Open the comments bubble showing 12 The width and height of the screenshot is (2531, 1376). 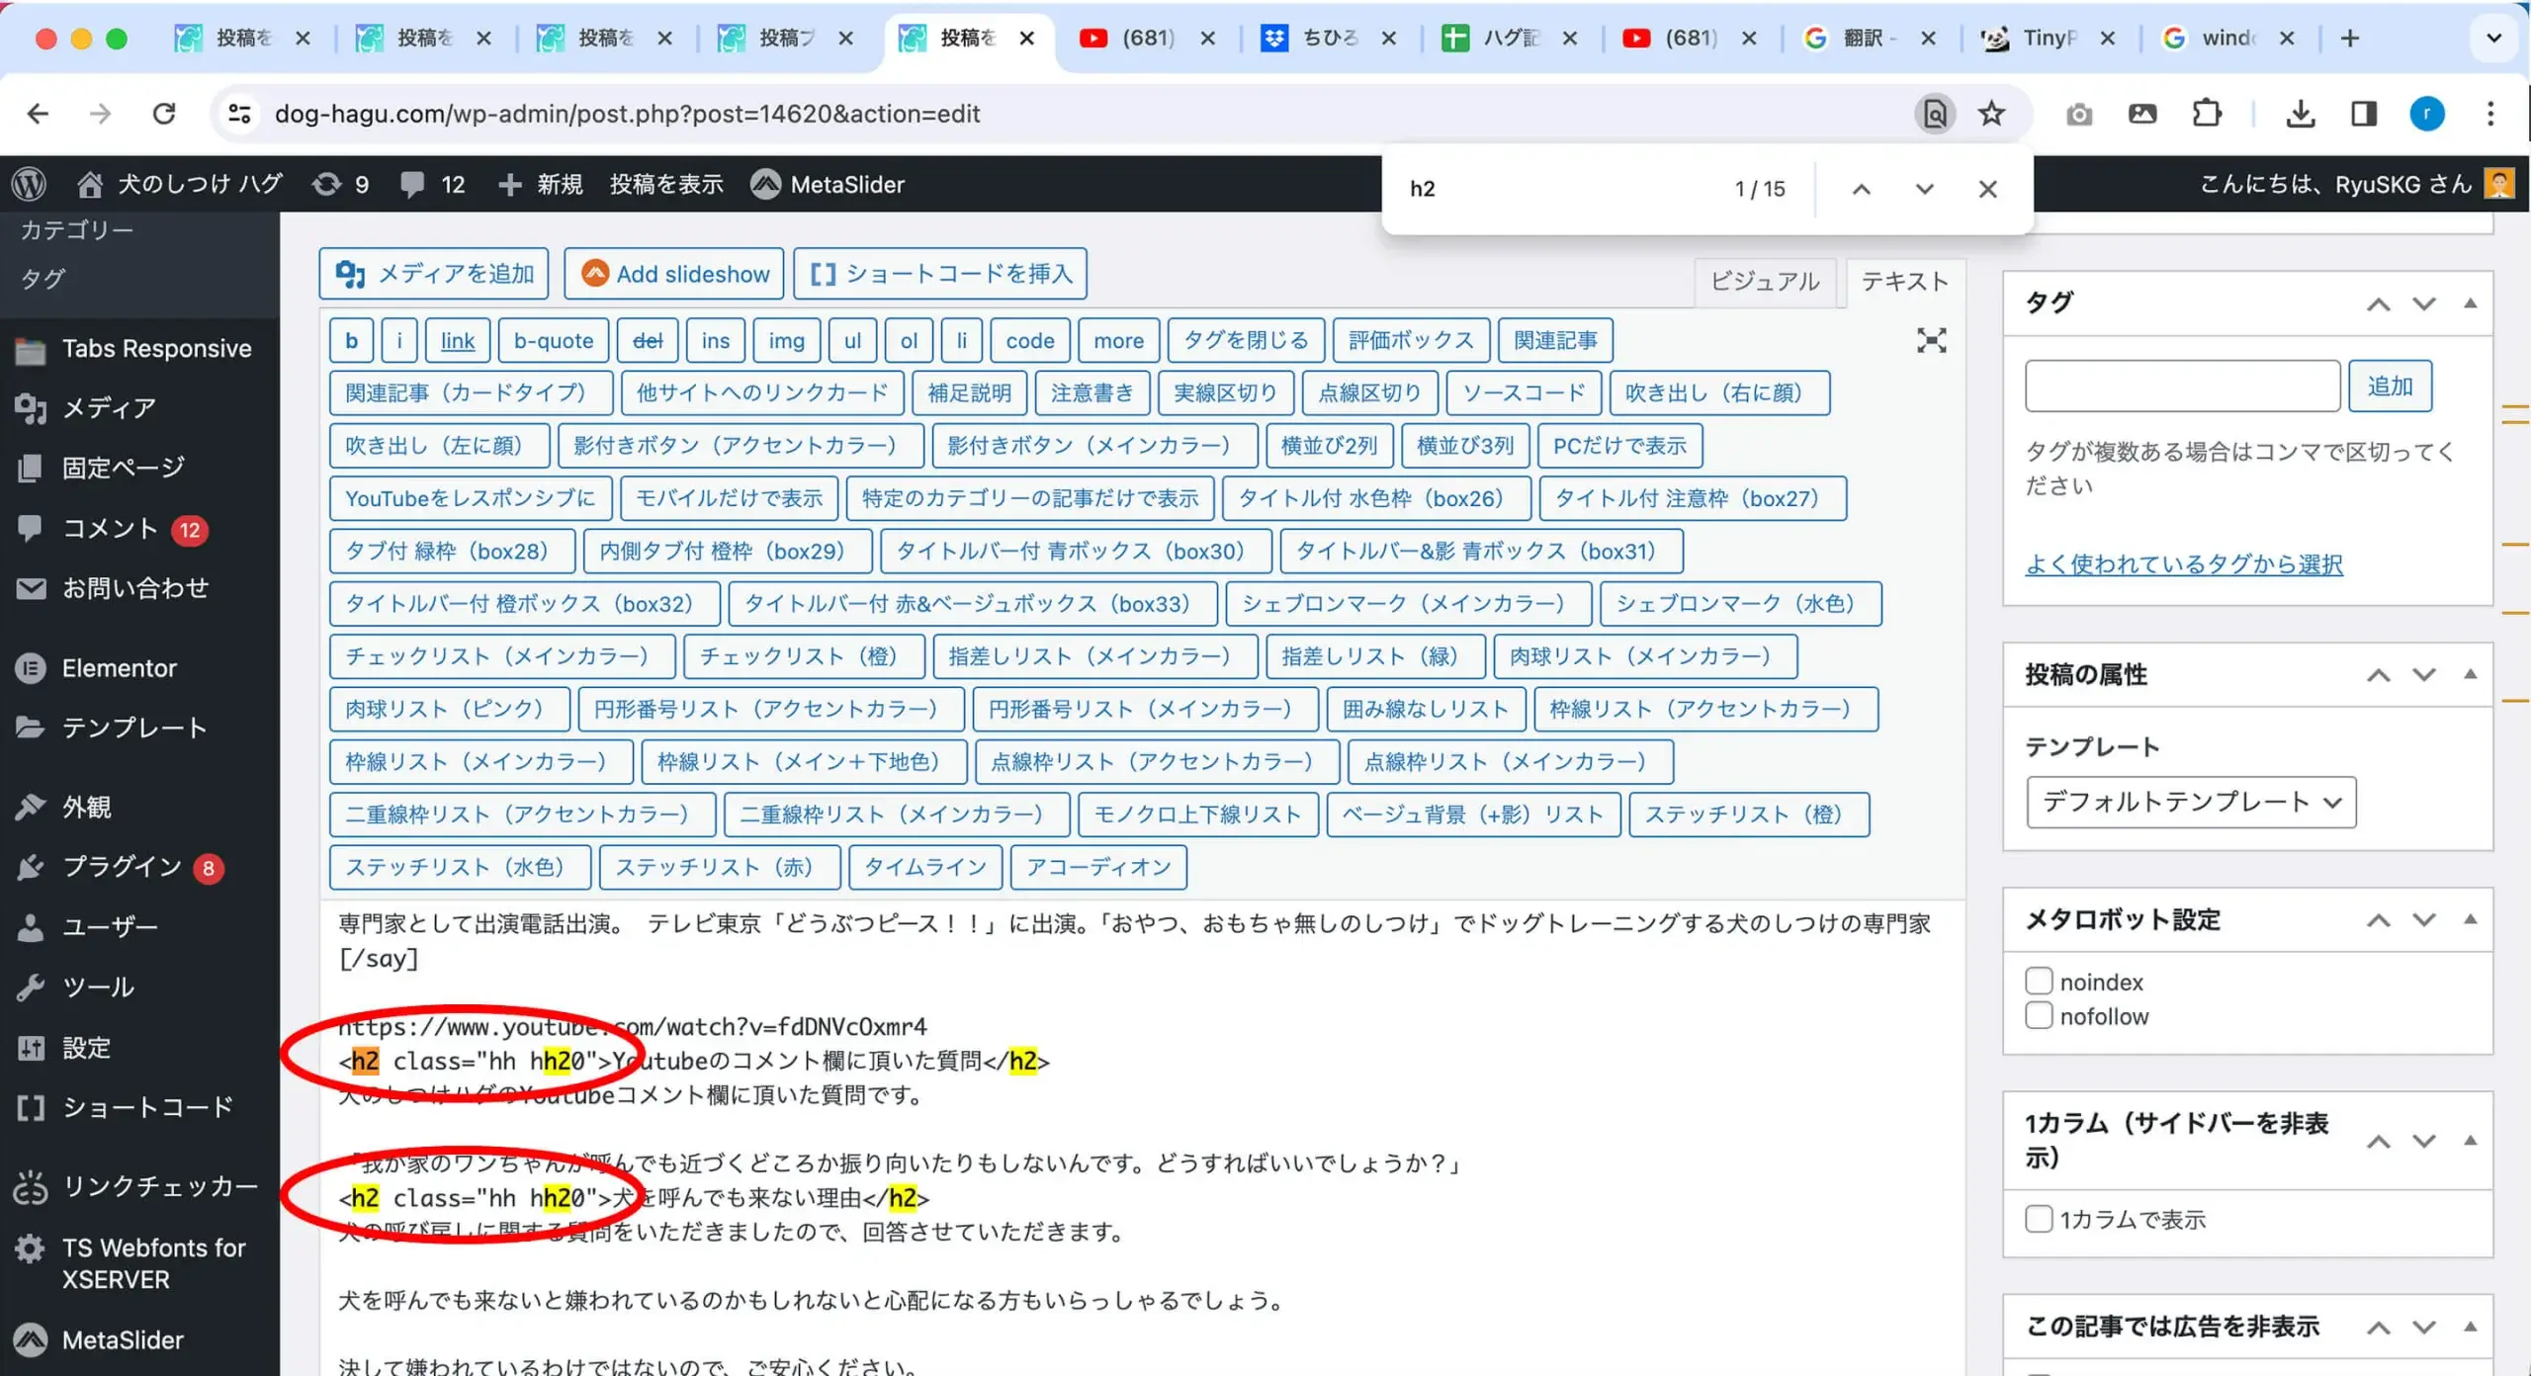(432, 184)
